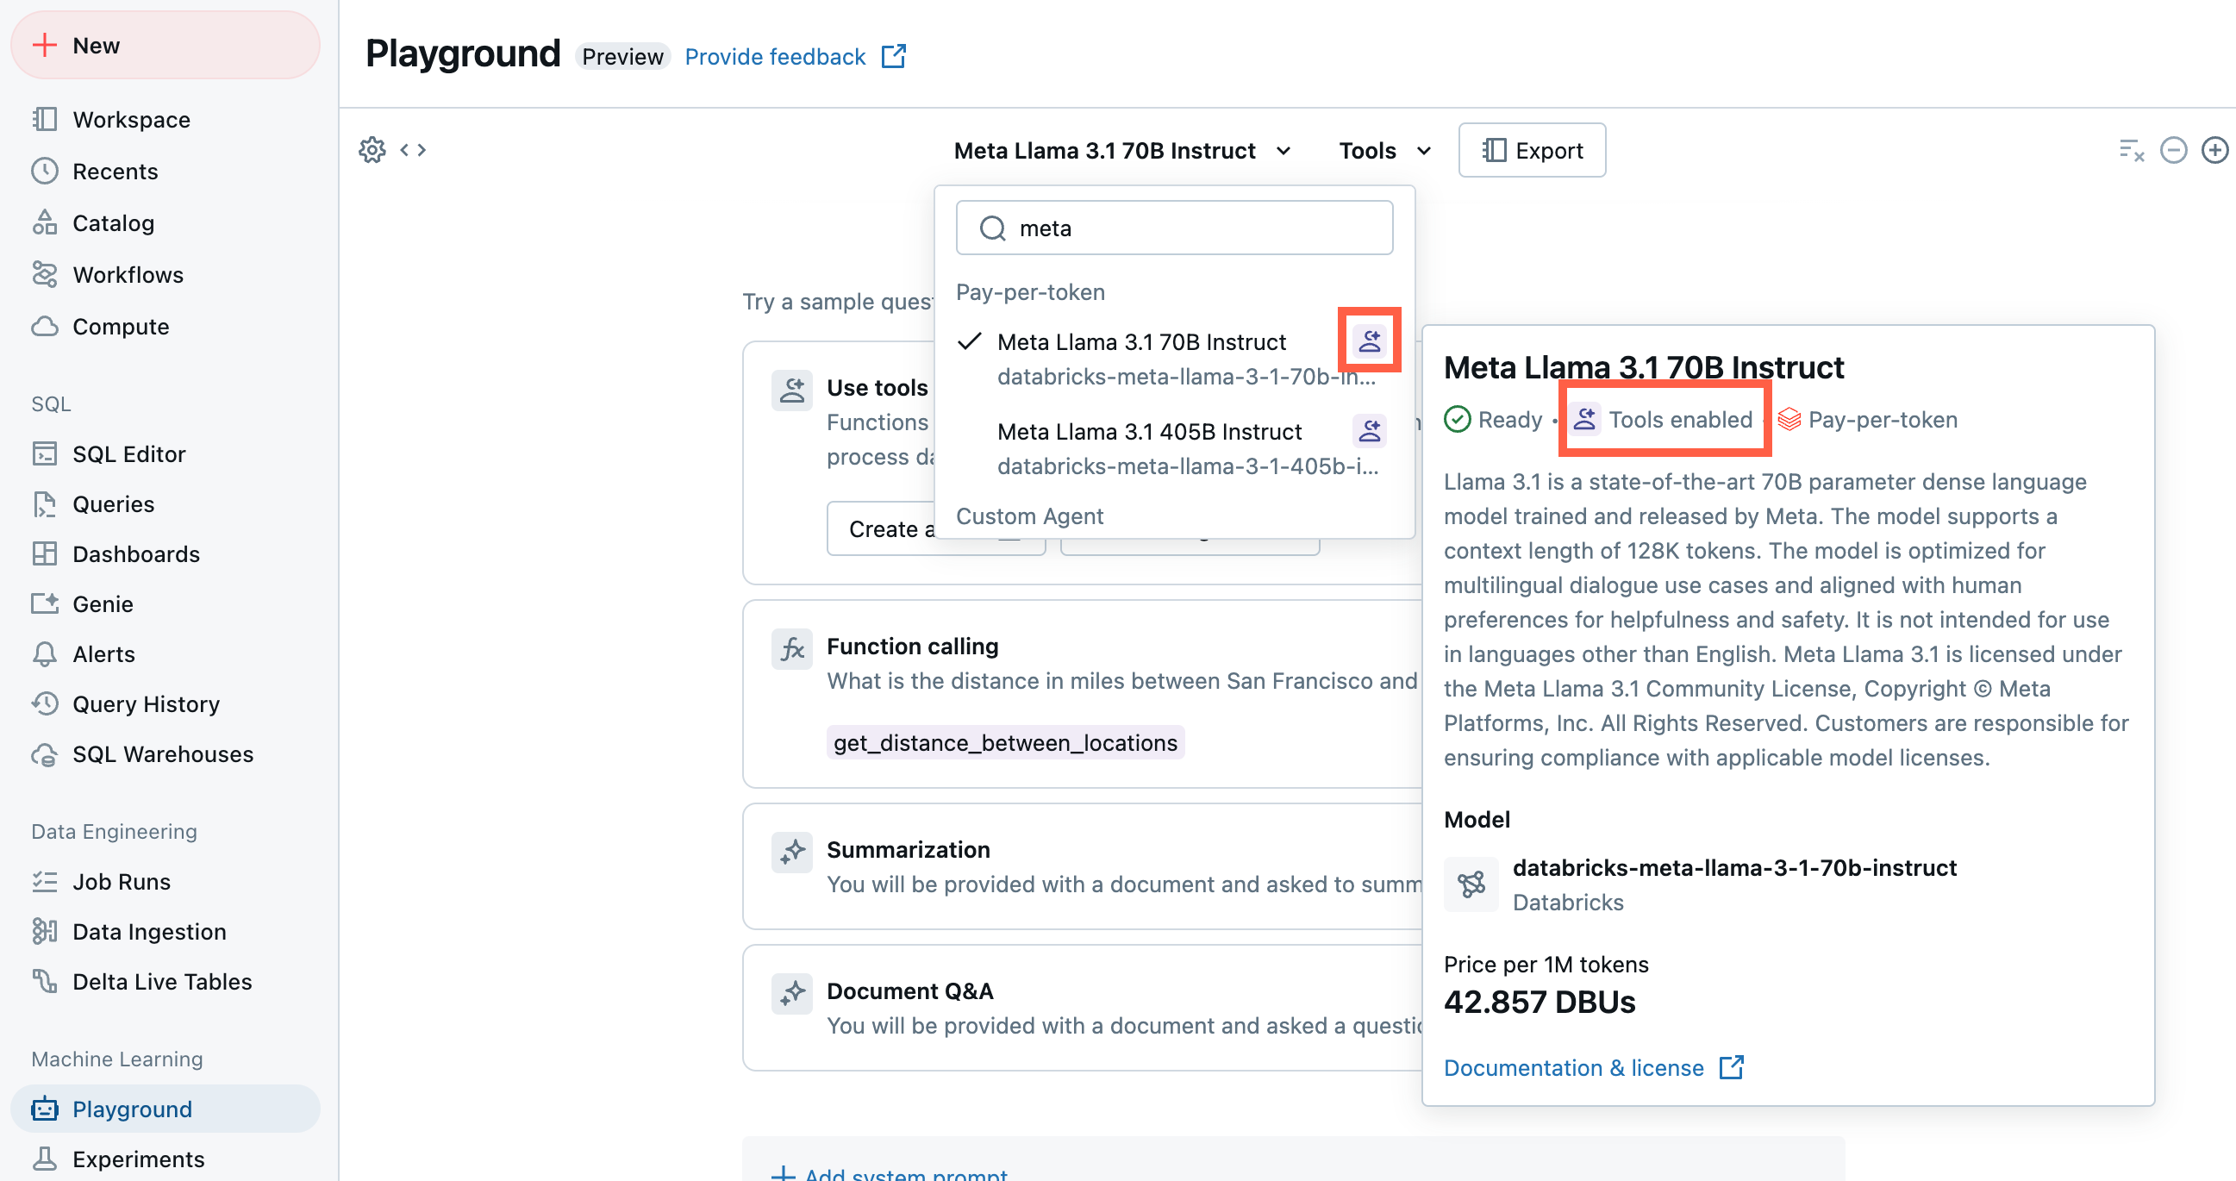This screenshot has height=1181, width=2236.
Task: Expand the Tools dropdown menu
Action: [x=1383, y=149]
